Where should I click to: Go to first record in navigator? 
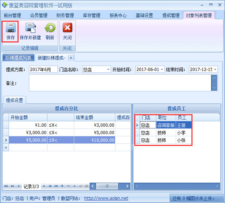[x=6, y=186]
